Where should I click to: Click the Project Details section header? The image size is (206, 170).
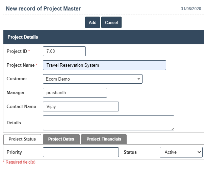[23, 37]
